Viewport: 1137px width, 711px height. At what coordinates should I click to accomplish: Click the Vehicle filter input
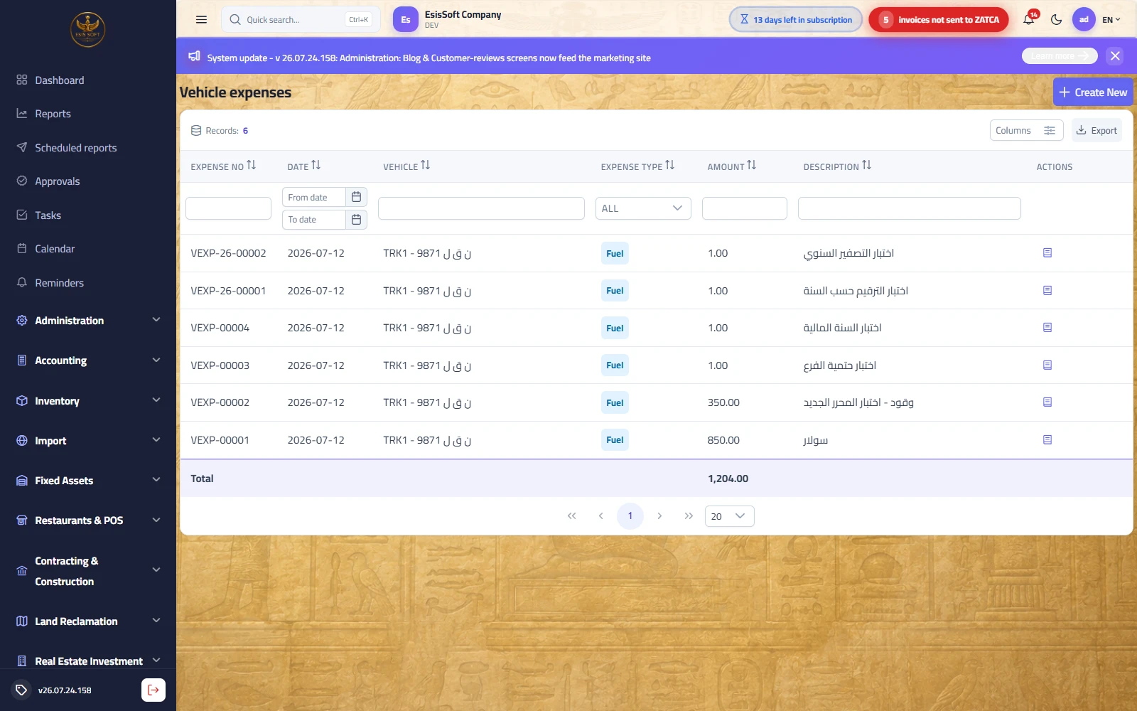tap(481, 208)
